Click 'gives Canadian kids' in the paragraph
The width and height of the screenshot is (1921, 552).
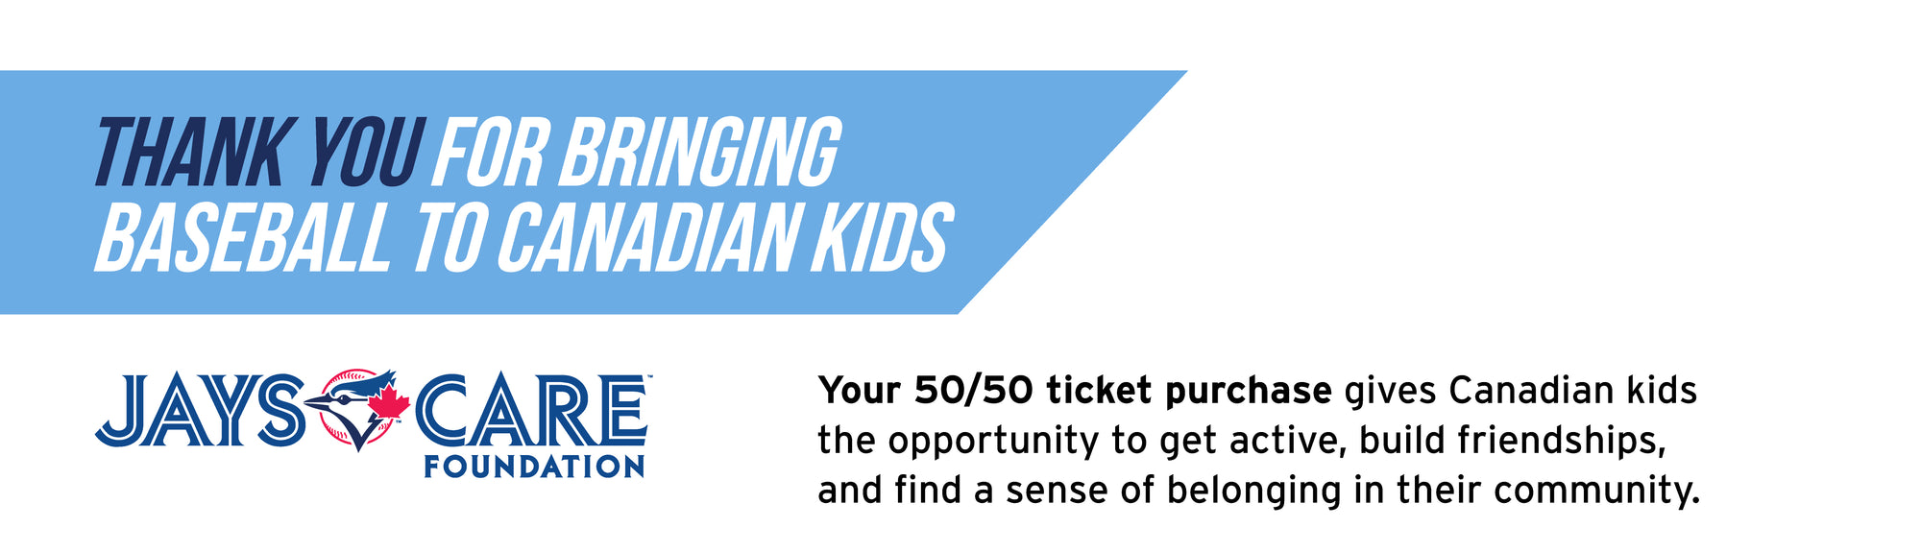tap(1520, 391)
